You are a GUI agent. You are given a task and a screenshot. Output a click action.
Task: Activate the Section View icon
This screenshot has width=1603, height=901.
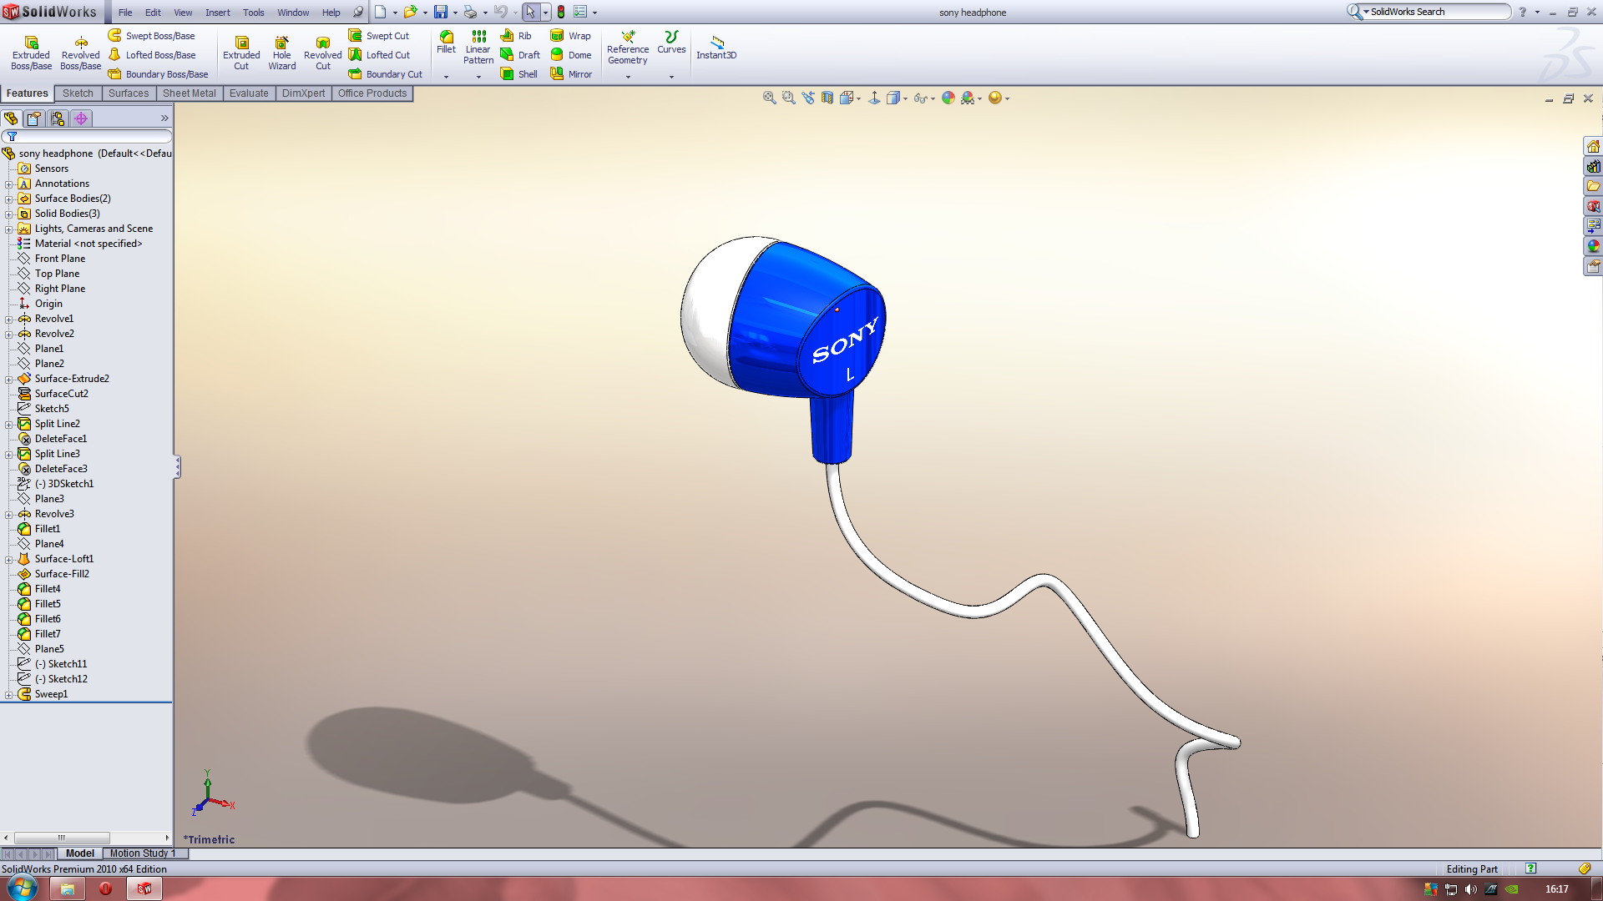click(x=827, y=98)
